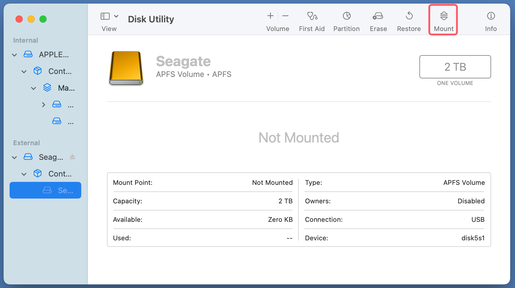Image resolution: width=515 pixels, height=288 pixels.
Task: Select the internal disk Container
Action: (x=60, y=71)
